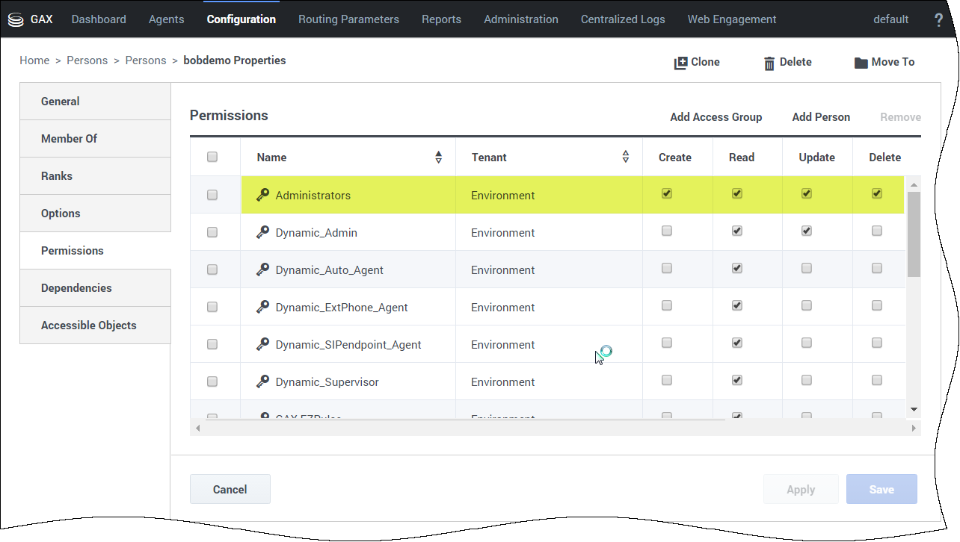960x542 pixels.
Task: Sort by the Name column arrows
Action: click(x=439, y=157)
